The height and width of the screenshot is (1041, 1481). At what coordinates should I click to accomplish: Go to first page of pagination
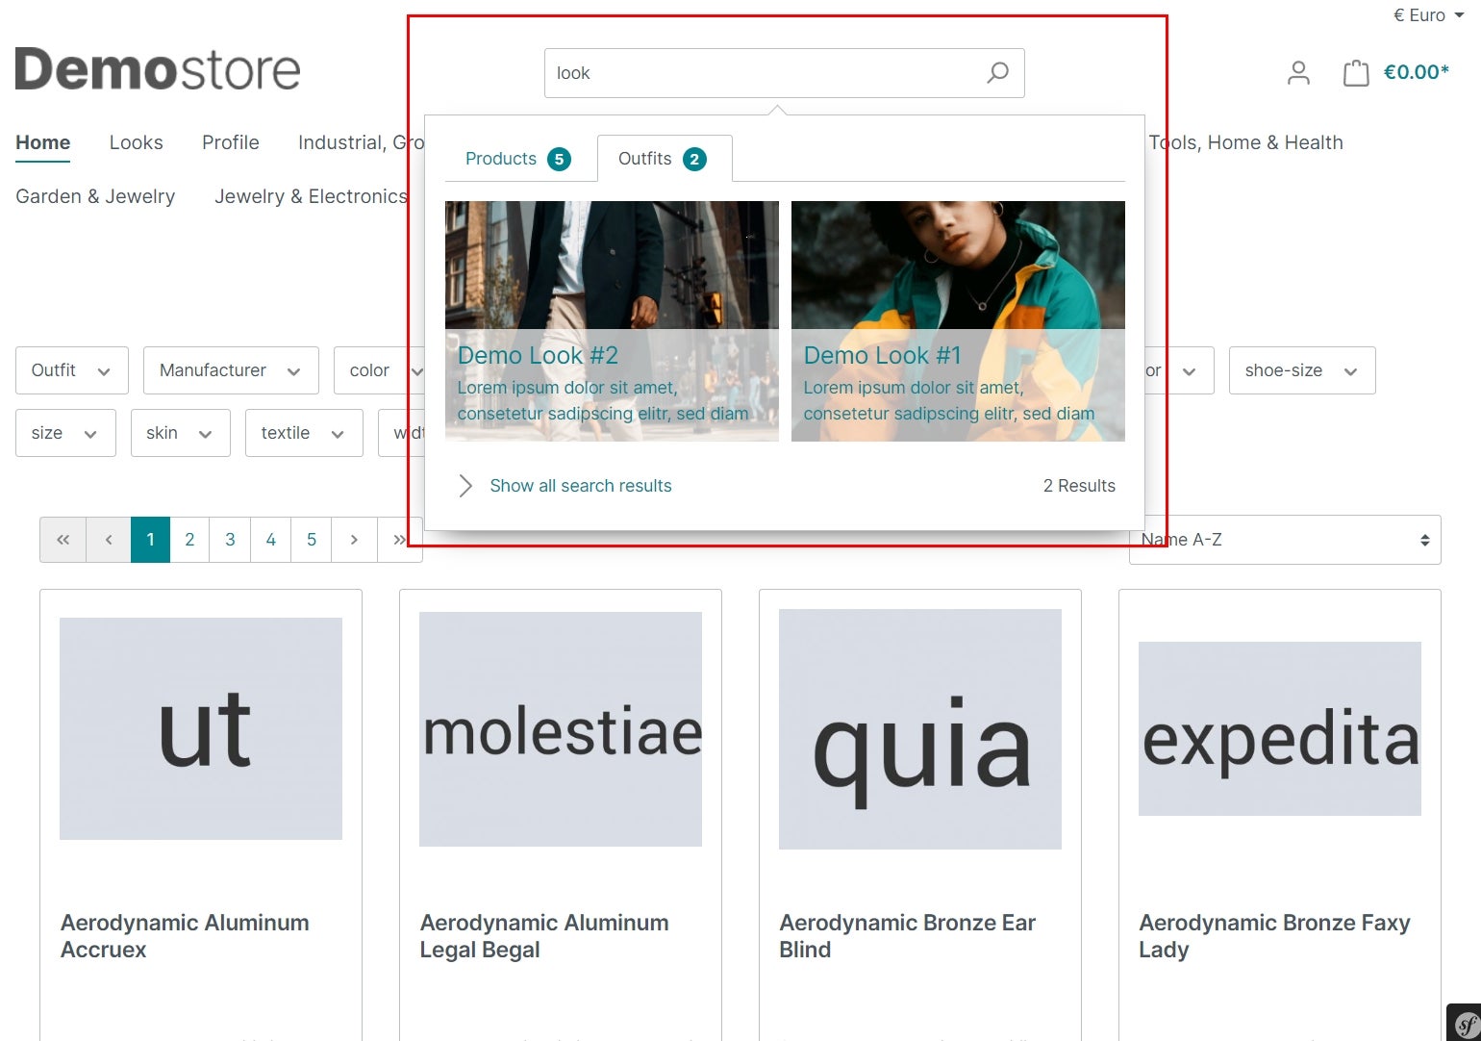pos(63,540)
